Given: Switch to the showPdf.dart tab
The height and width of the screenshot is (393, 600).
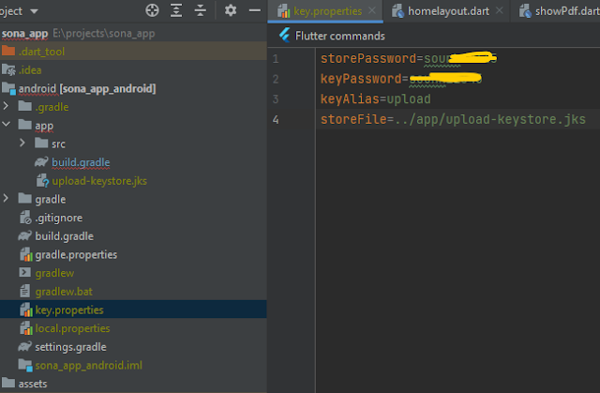Looking at the screenshot, I should pyautogui.click(x=557, y=11).
